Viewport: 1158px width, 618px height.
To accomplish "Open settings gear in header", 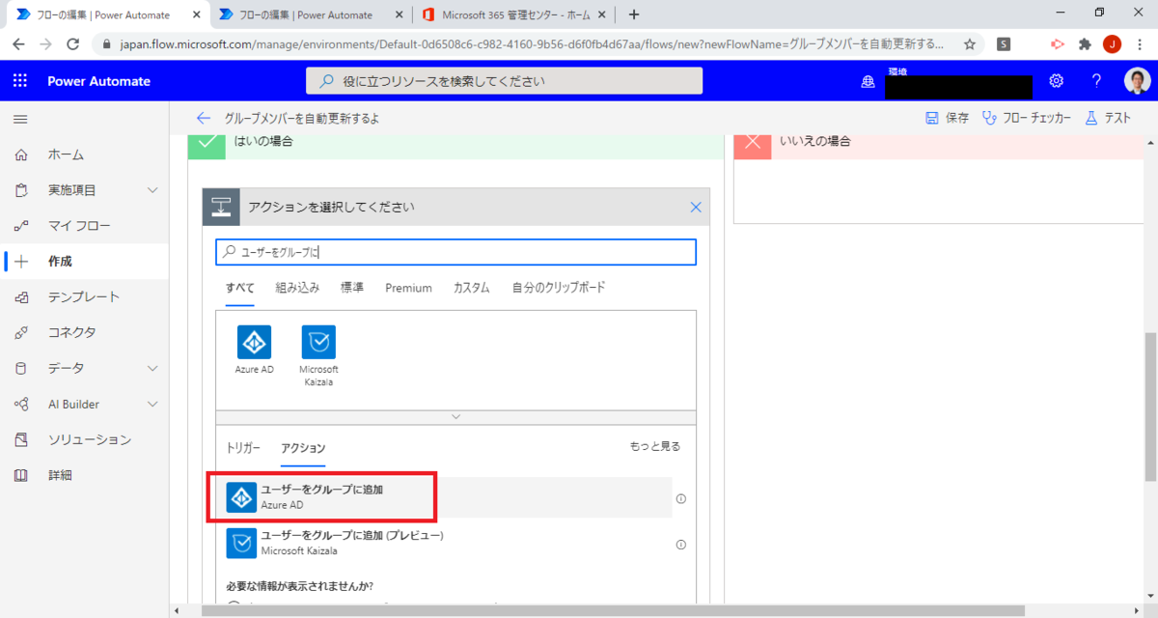I will 1057,81.
